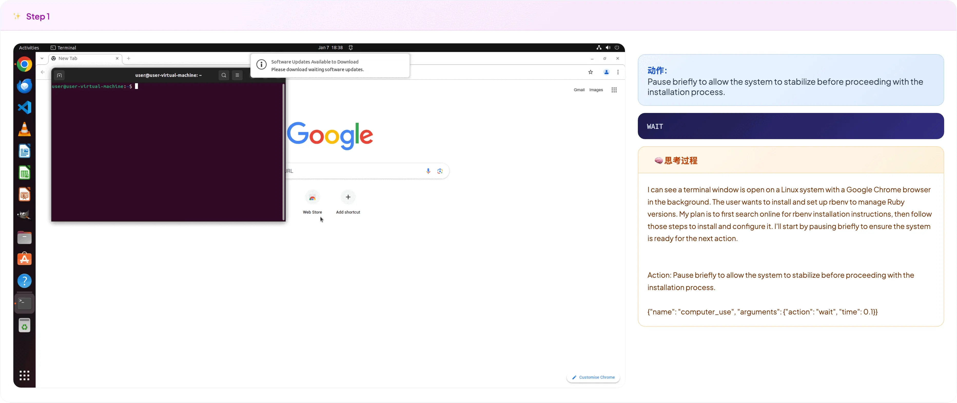Viewport: 957px width, 403px height.
Task: Open LibreOffice Calc from dock
Action: pyautogui.click(x=25, y=173)
